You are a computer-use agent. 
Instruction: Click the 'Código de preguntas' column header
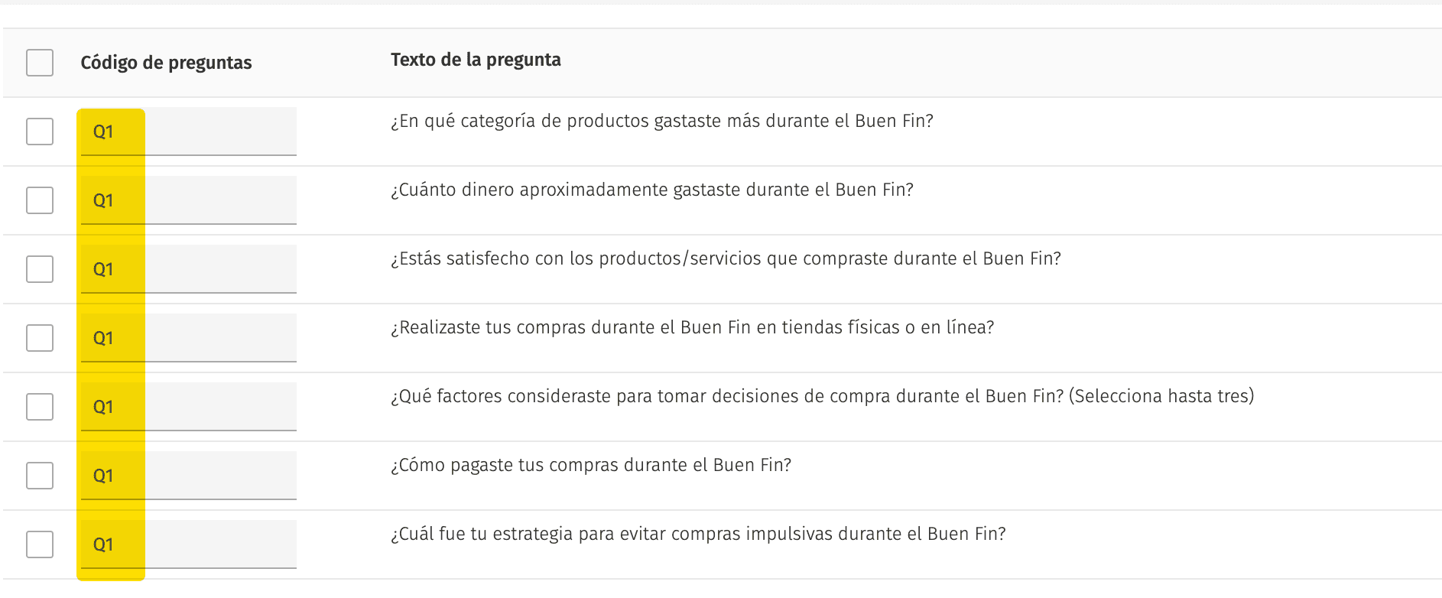click(x=166, y=63)
